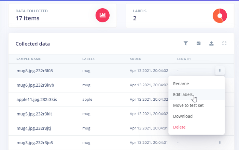Click the filter icon in Collected data
Screen dimensions: 239x150
[186, 43]
